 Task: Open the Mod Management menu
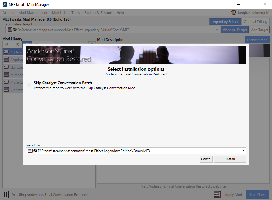click(33, 13)
